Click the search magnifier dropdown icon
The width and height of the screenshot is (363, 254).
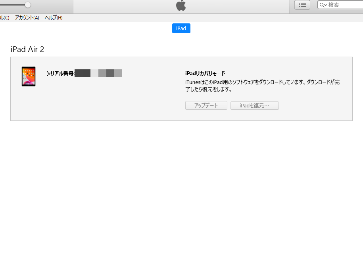click(323, 5)
